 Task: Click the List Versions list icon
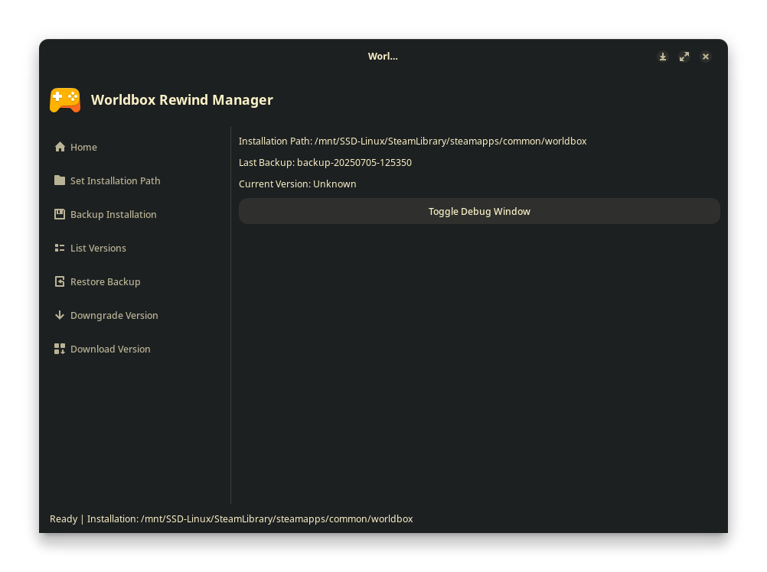tap(60, 248)
